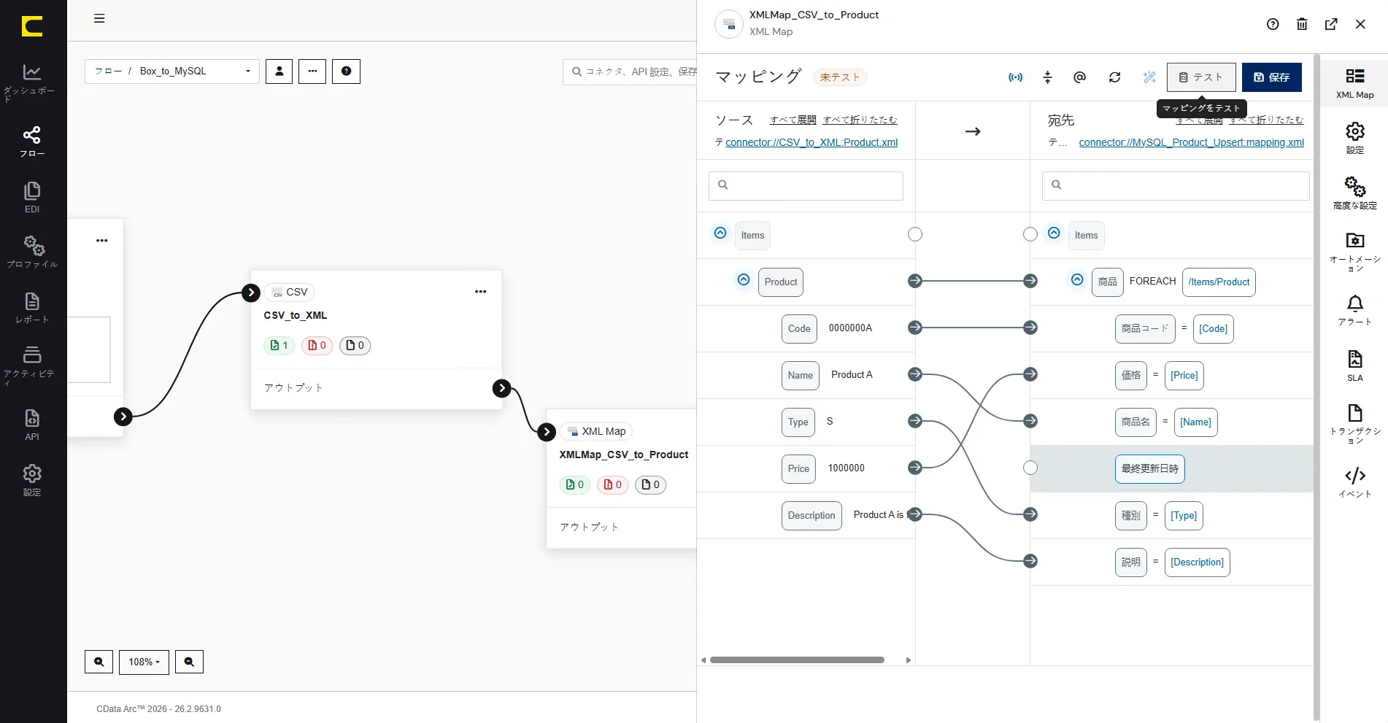The image size is (1388, 723).
Task: Save the mapping with the 保存 button
Action: coord(1271,77)
